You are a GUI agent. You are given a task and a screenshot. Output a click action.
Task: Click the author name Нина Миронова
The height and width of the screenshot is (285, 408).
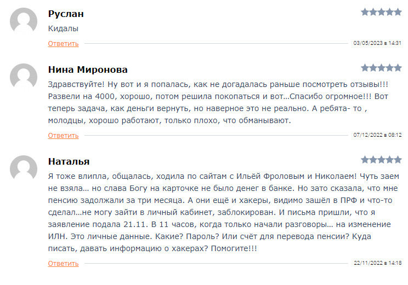88,69
